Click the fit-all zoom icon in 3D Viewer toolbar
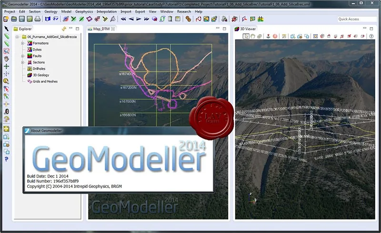The width and height of the screenshot is (381, 233). tap(315, 37)
